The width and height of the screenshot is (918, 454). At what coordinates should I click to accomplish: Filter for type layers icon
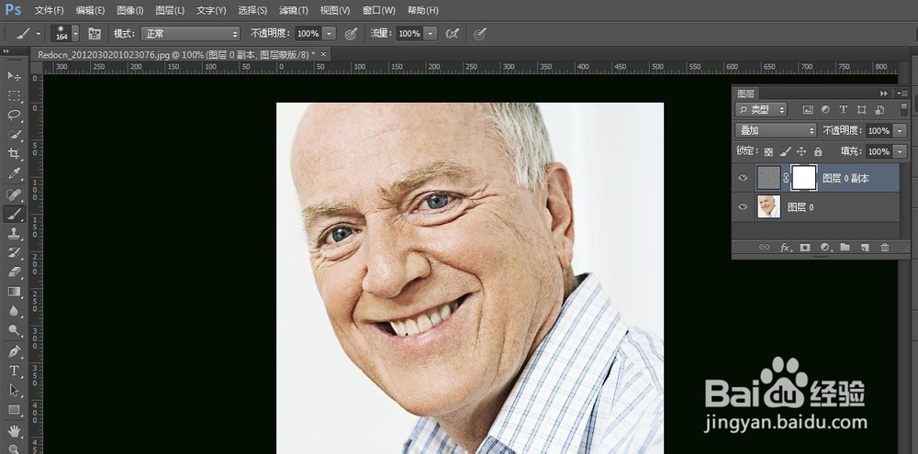coord(843,109)
